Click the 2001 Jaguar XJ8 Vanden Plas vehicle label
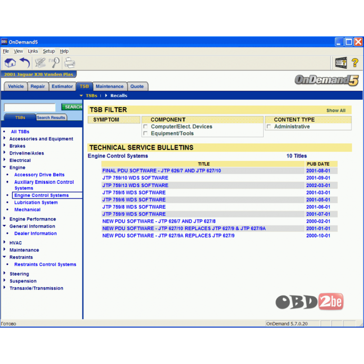364x364 pixels. pyautogui.click(x=39, y=74)
